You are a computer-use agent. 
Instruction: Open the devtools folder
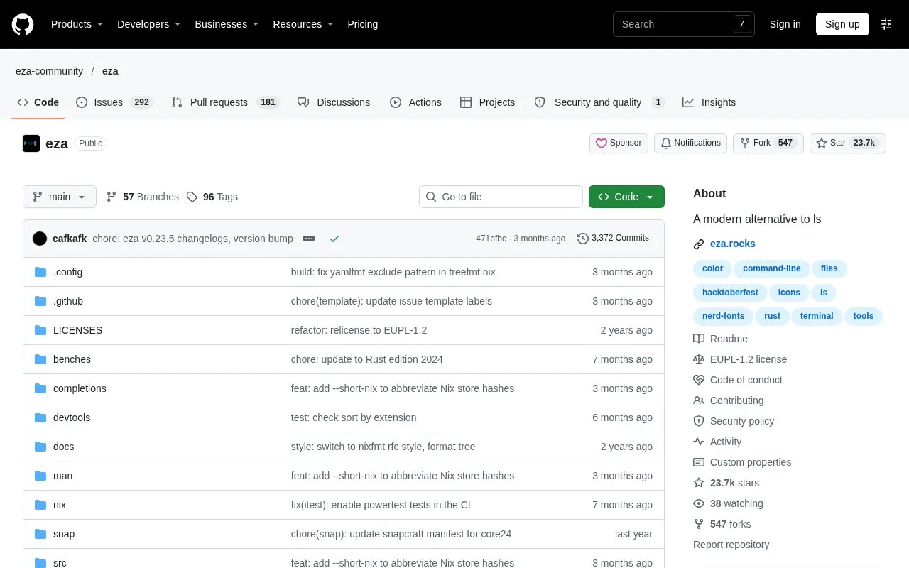click(72, 417)
